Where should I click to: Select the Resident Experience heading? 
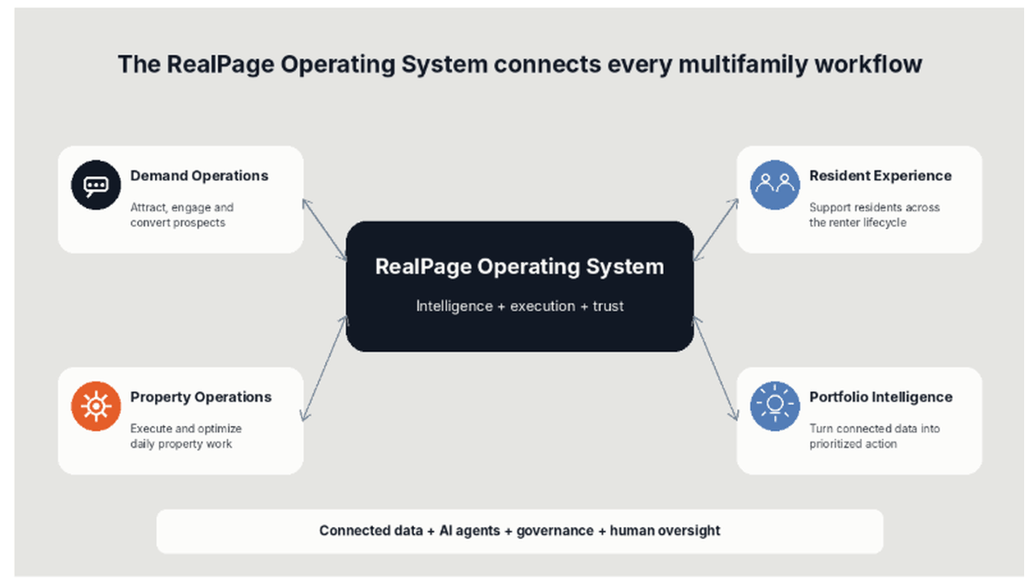click(880, 176)
